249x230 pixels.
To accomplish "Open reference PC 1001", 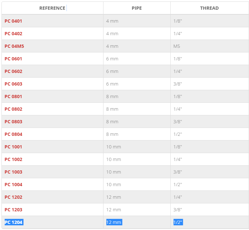I will tap(13, 147).
